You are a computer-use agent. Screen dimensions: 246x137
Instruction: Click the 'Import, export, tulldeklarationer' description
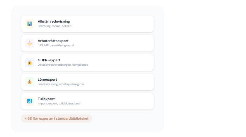[59, 104]
